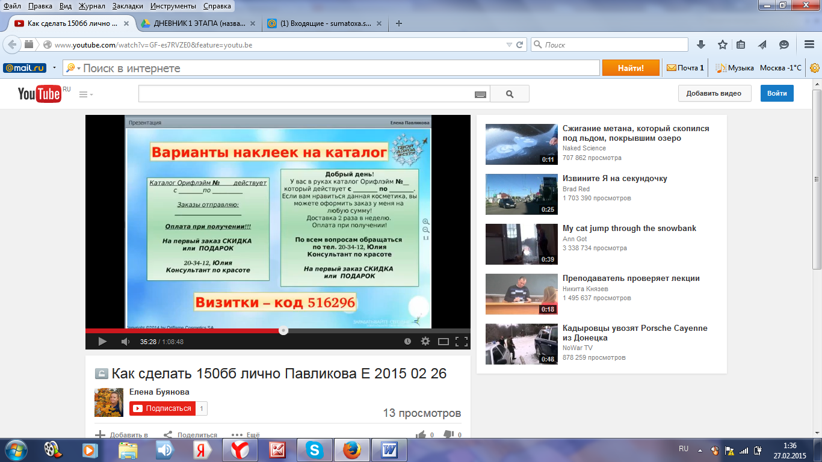The width and height of the screenshot is (822, 462).
Task: Switch the player to theater mode
Action: coord(443,341)
